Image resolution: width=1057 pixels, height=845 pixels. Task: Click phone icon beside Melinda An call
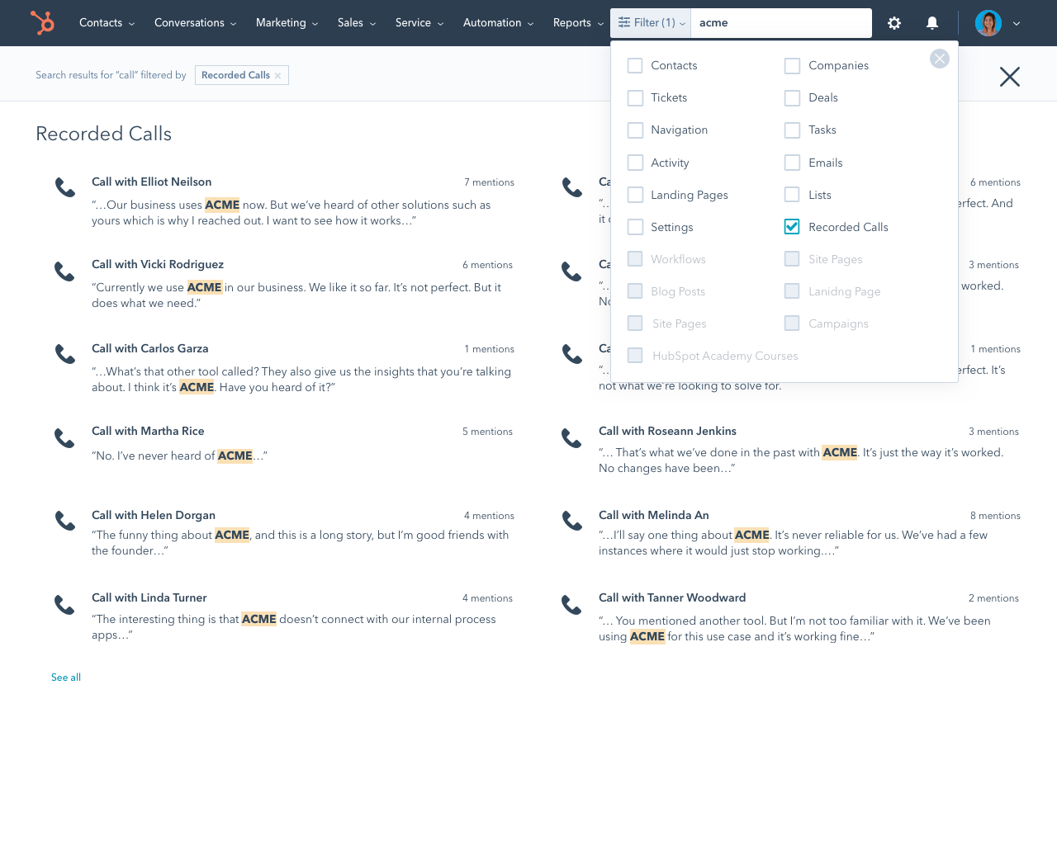click(x=571, y=521)
